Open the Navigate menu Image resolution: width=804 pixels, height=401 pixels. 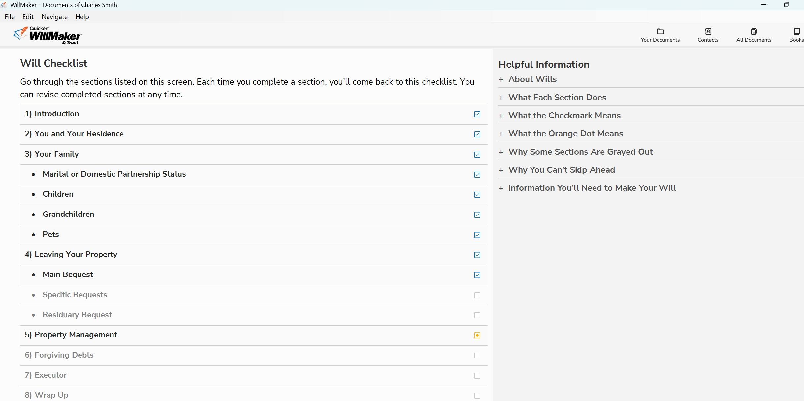click(54, 17)
